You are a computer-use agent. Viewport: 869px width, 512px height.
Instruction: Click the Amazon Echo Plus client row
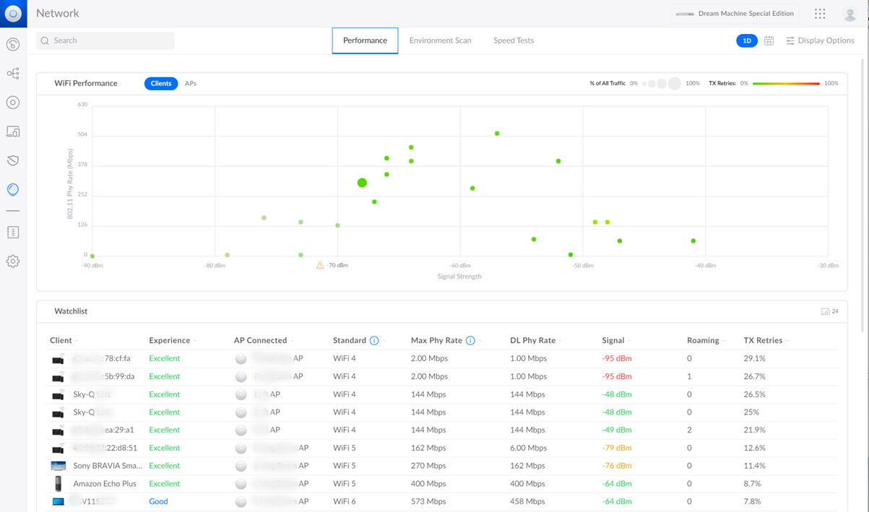pos(105,484)
